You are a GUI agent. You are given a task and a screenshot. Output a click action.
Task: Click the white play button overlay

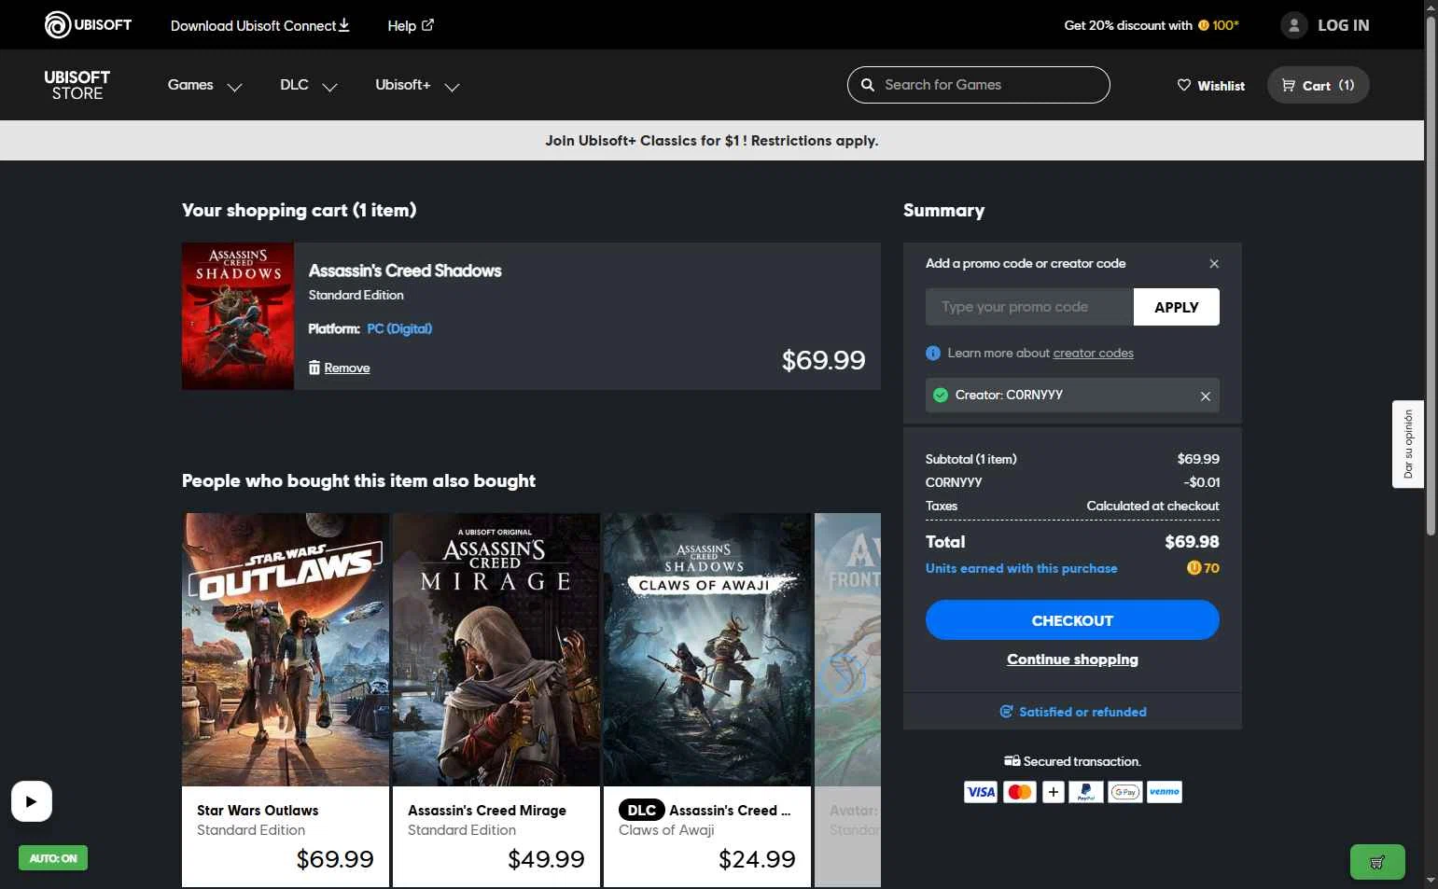(x=32, y=801)
